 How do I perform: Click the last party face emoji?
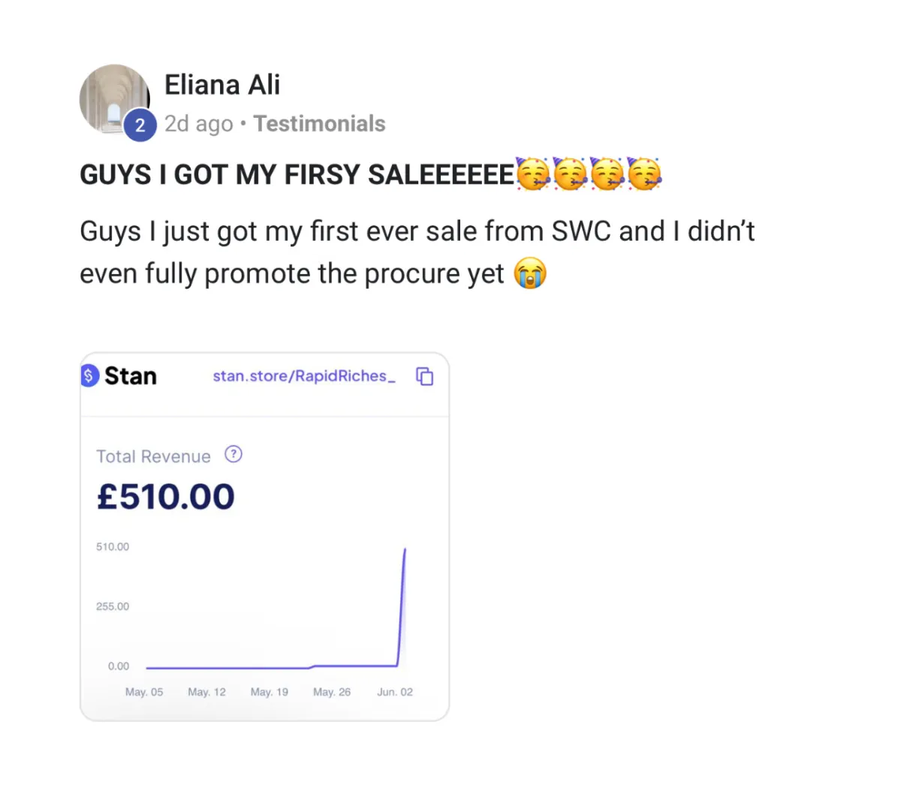coord(644,173)
